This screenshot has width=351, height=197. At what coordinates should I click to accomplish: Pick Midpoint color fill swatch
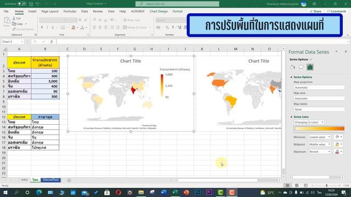(x=338, y=144)
